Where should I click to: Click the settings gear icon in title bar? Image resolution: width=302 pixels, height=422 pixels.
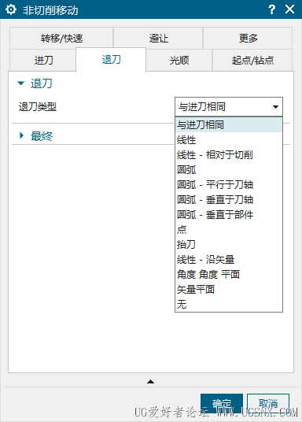click(11, 9)
